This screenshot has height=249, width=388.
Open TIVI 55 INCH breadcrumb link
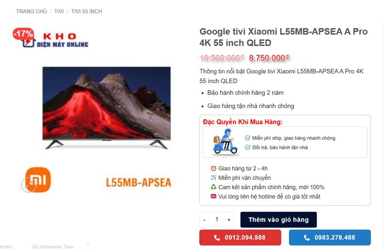[x=87, y=11]
